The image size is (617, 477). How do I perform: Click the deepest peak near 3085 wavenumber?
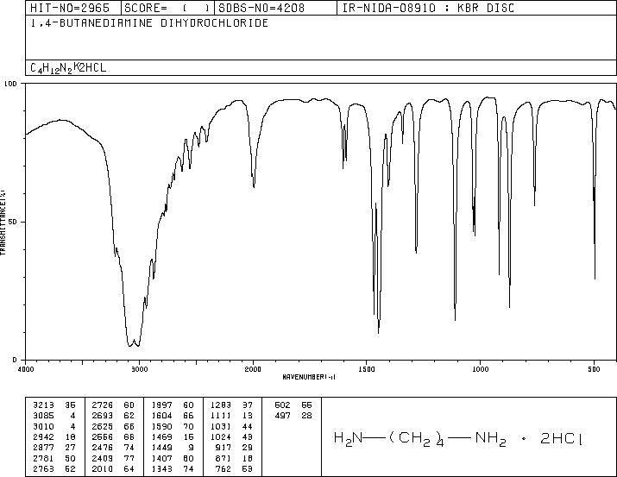[129, 345]
